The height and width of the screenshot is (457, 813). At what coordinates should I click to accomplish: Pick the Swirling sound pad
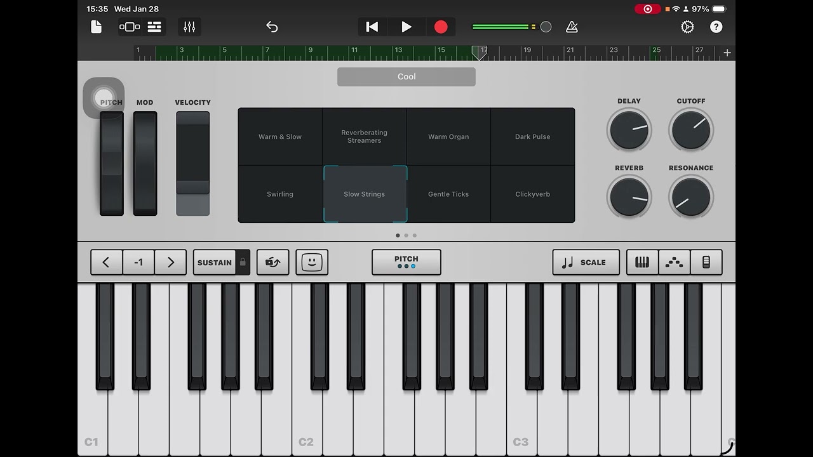[280, 194]
